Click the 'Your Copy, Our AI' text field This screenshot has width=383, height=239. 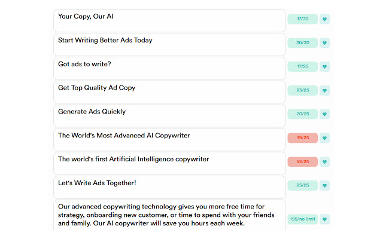169,20
